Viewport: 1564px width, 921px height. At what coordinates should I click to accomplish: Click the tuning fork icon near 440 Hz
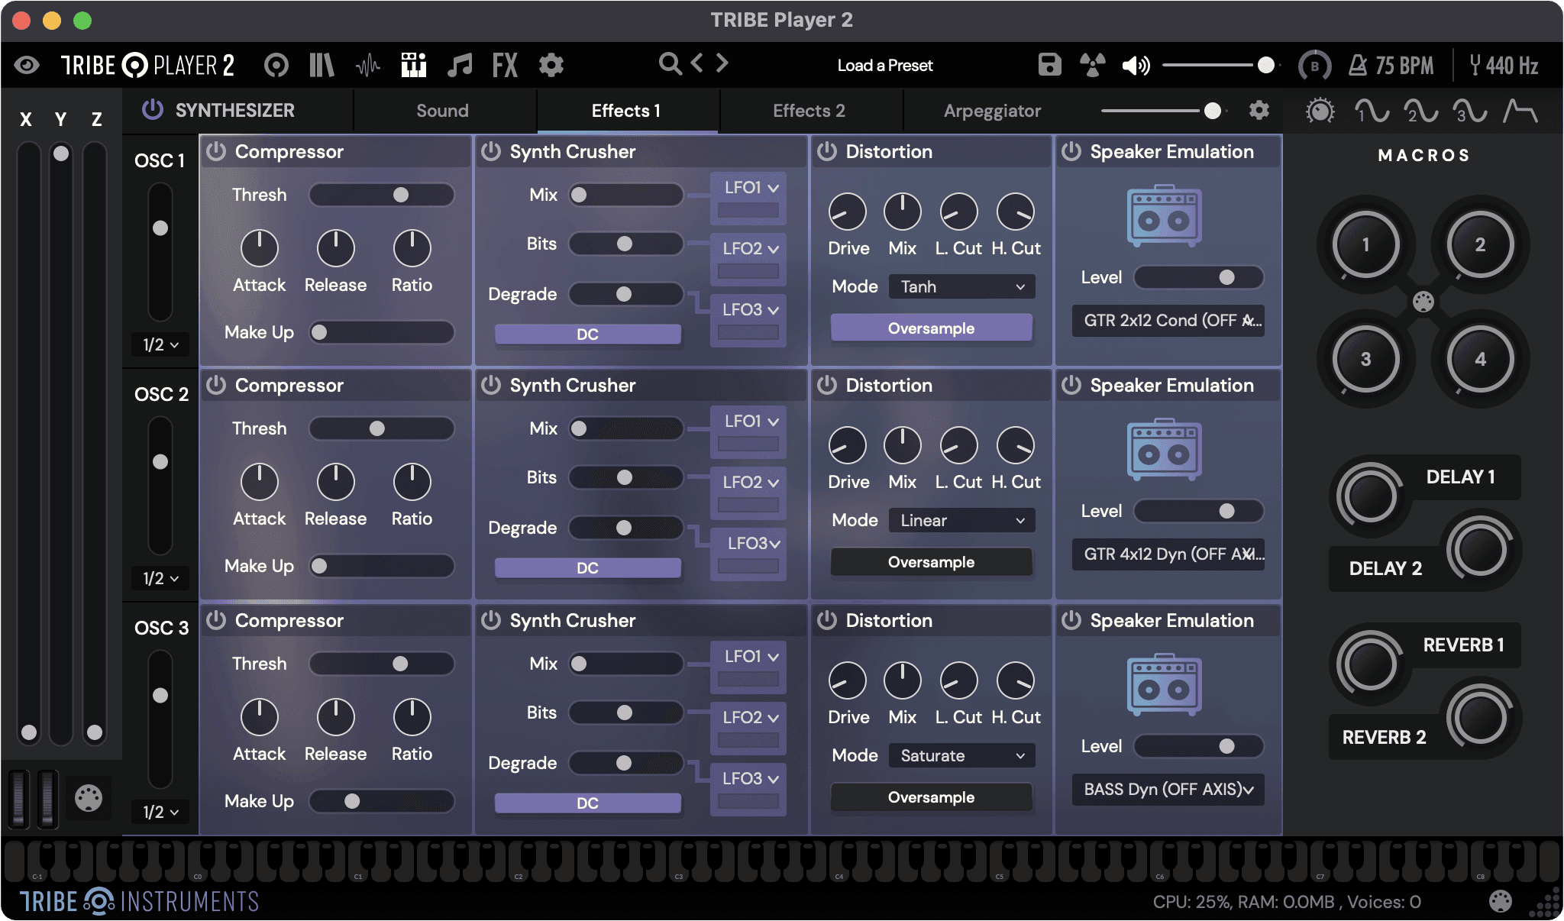(x=1476, y=65)
